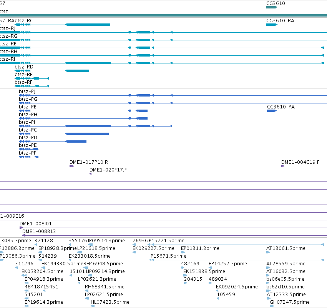Click the btsz-PC protein label
Screen dimensions: 327x308
point(28,130)
